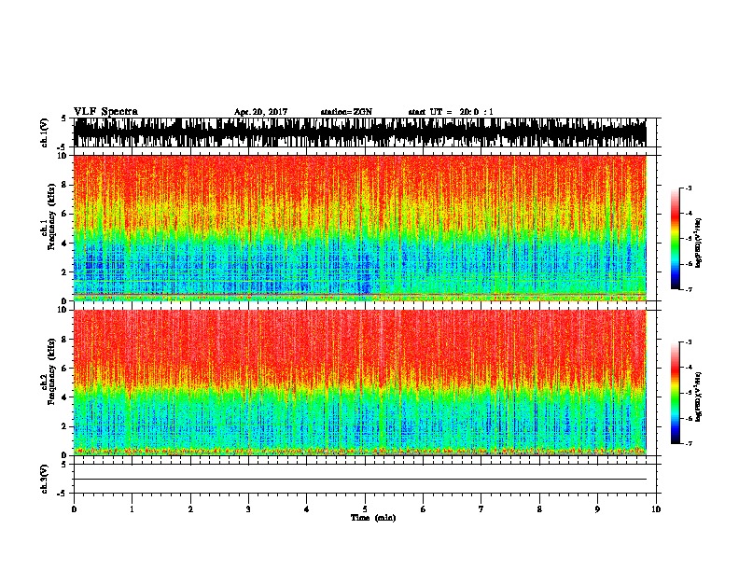This screenshot has width=739, height=571.
Task: Click the 'ch.1(V)' axis label at top
Action: click(x=45, y=132)
